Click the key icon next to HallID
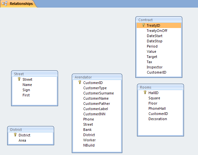198x155 pixels. click(x=145, y=92)
